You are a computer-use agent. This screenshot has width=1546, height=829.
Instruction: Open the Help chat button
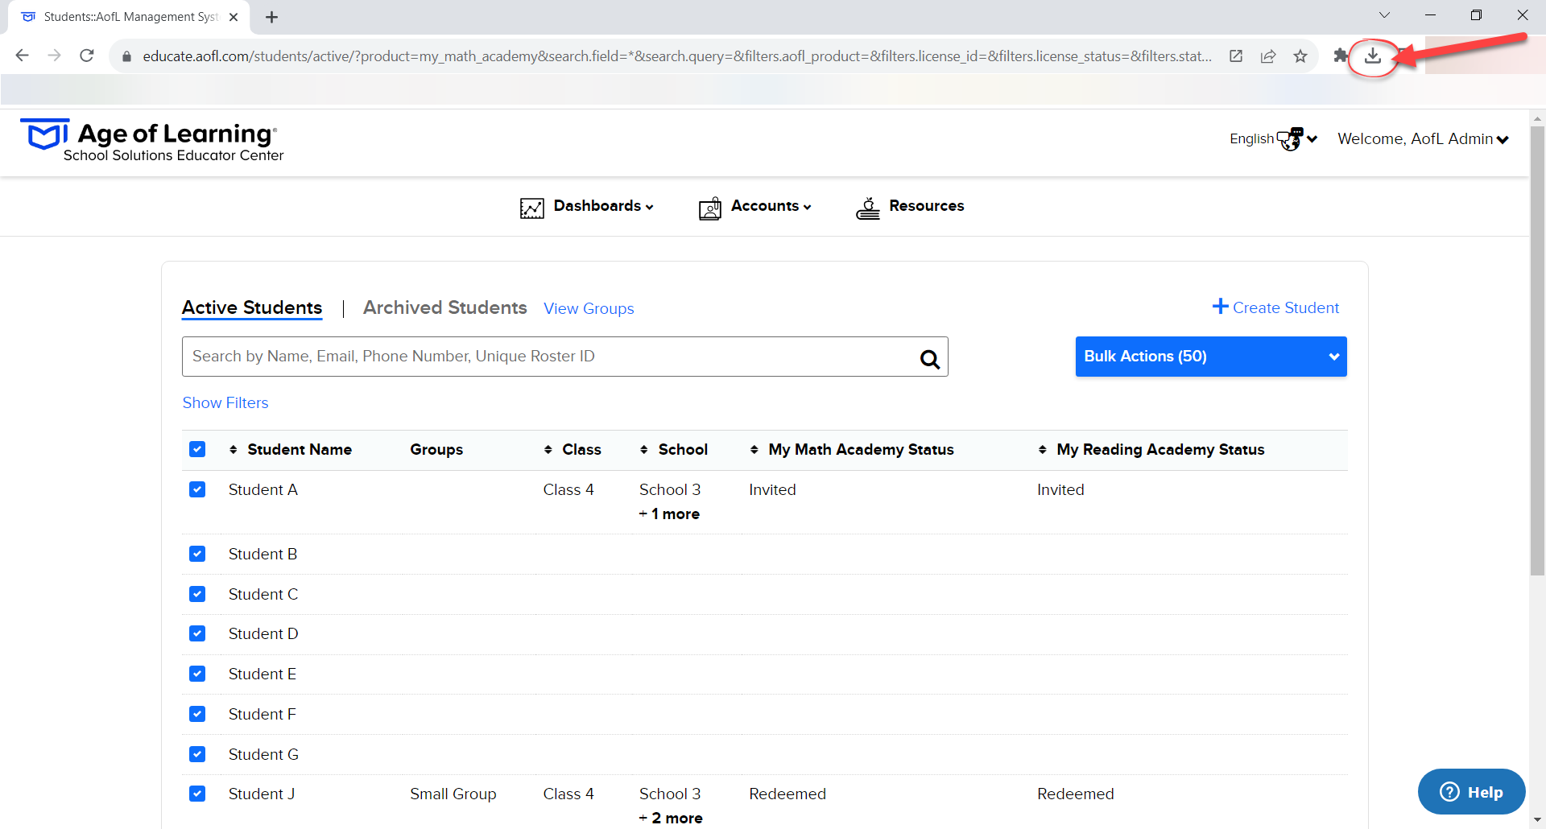point(1471,792)
